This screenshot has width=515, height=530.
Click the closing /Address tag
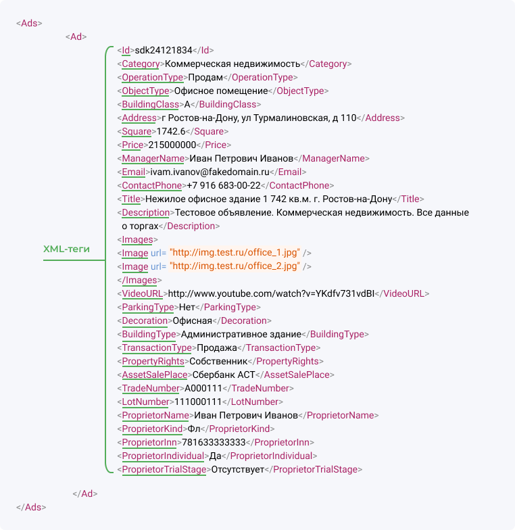tap(381, 118)
